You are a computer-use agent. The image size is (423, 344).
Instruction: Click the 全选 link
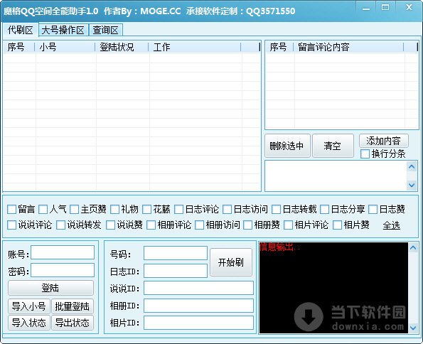(x=392, y=225)
